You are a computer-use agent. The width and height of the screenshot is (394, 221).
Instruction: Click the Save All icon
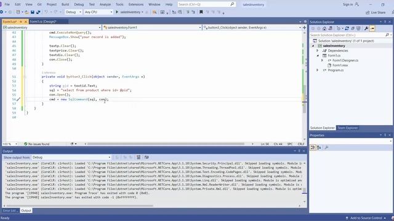click(x=38, y=12)
